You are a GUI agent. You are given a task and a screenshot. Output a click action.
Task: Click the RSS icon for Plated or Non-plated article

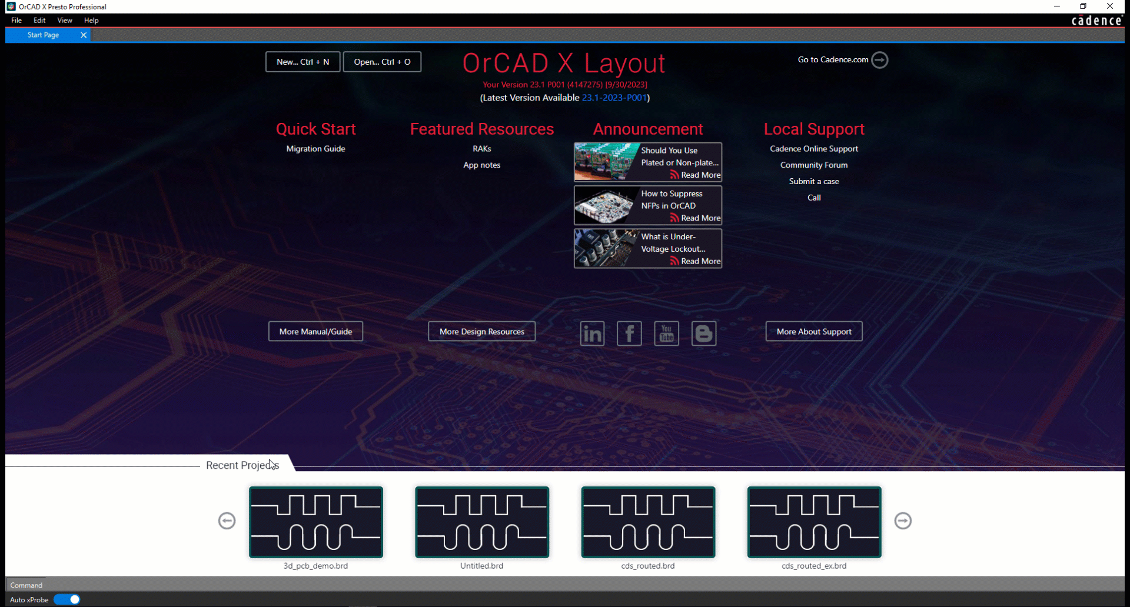click(x=674, y=175)
